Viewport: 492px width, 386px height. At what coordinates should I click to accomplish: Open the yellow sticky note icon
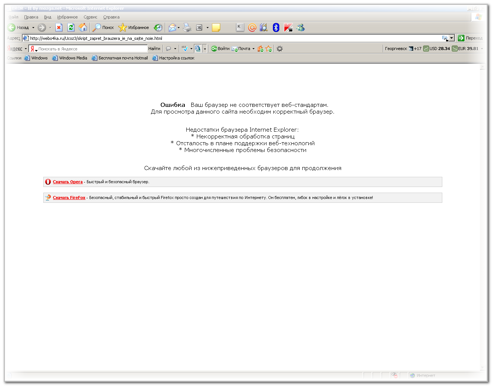pyautogui.click(x=216, y=27)
